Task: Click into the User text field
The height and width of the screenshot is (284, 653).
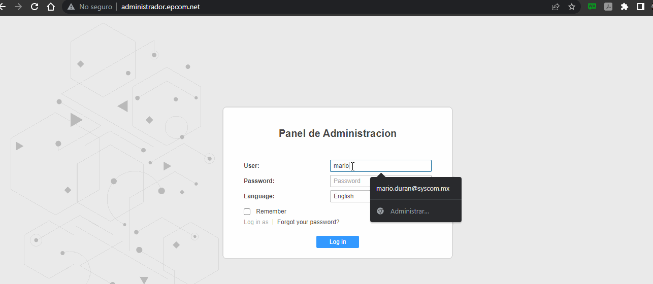Action: point(381,166)
